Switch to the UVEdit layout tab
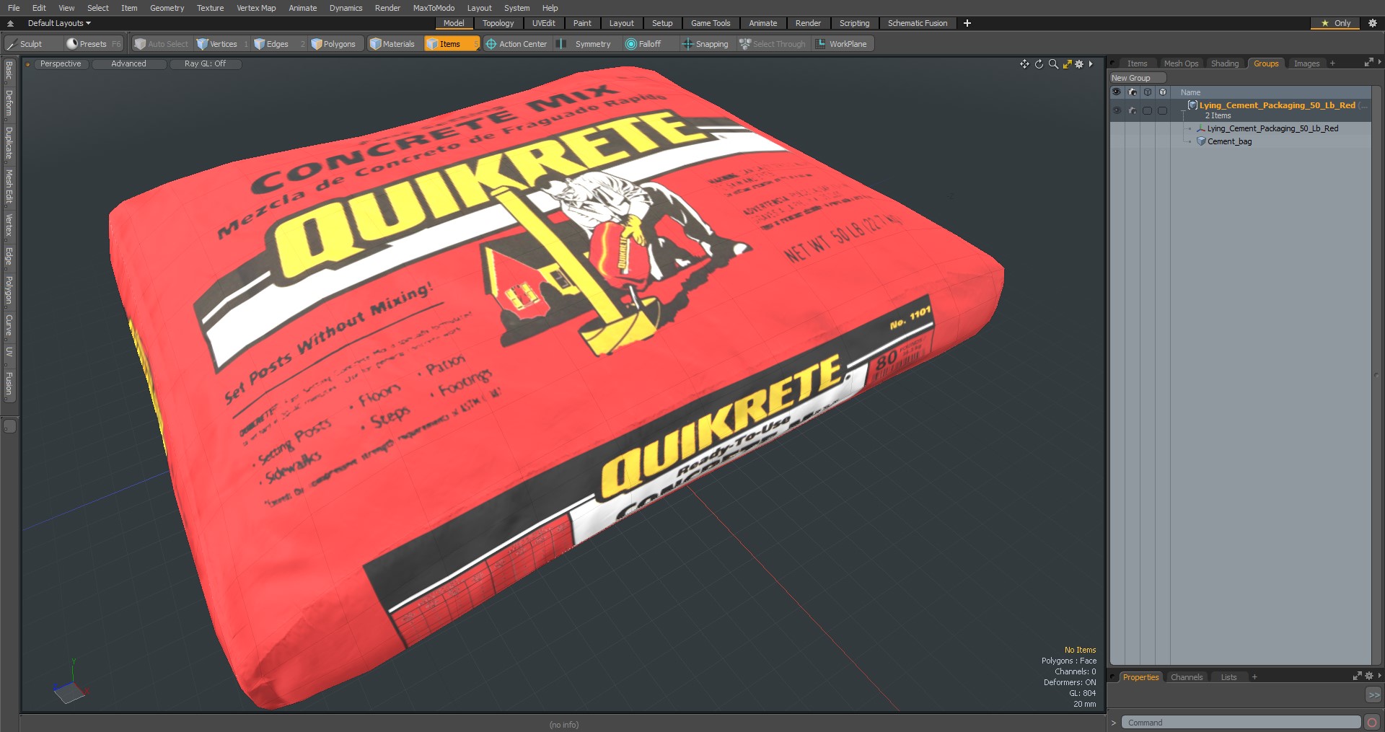Image resolution: width=1385 pixels, height=732 pixels. pos(543,23)
